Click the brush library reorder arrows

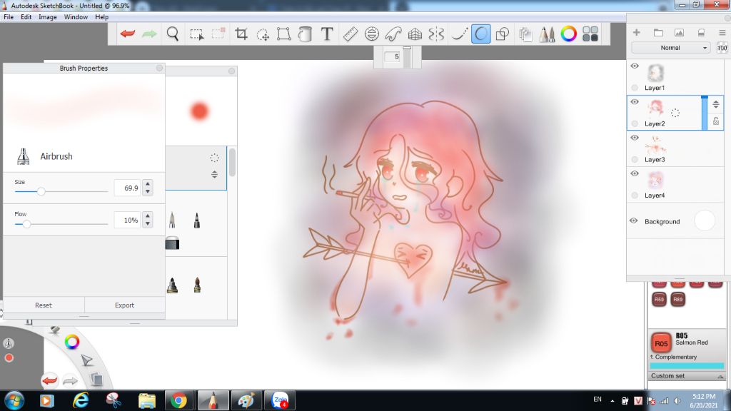214,174
